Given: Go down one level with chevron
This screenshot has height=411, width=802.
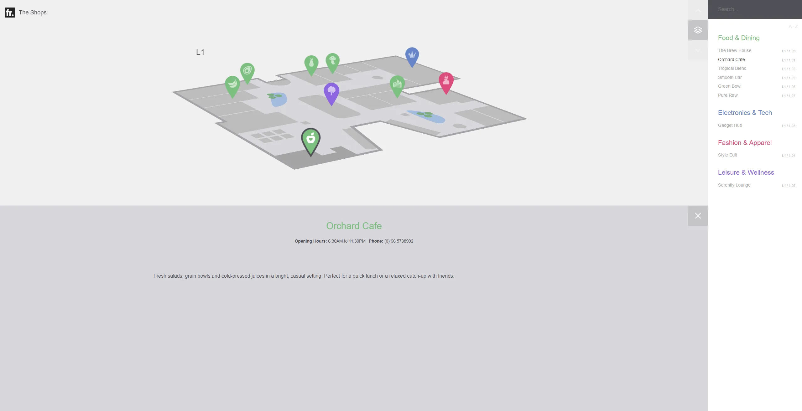Looking at the screenshot, I should [x=698, y=50].
